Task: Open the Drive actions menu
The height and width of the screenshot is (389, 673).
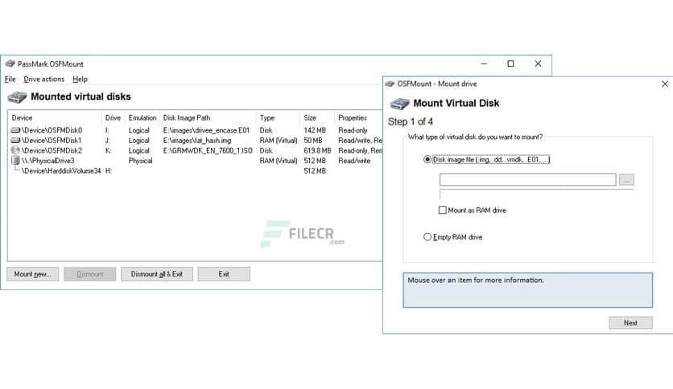Action: pos(43,79)
